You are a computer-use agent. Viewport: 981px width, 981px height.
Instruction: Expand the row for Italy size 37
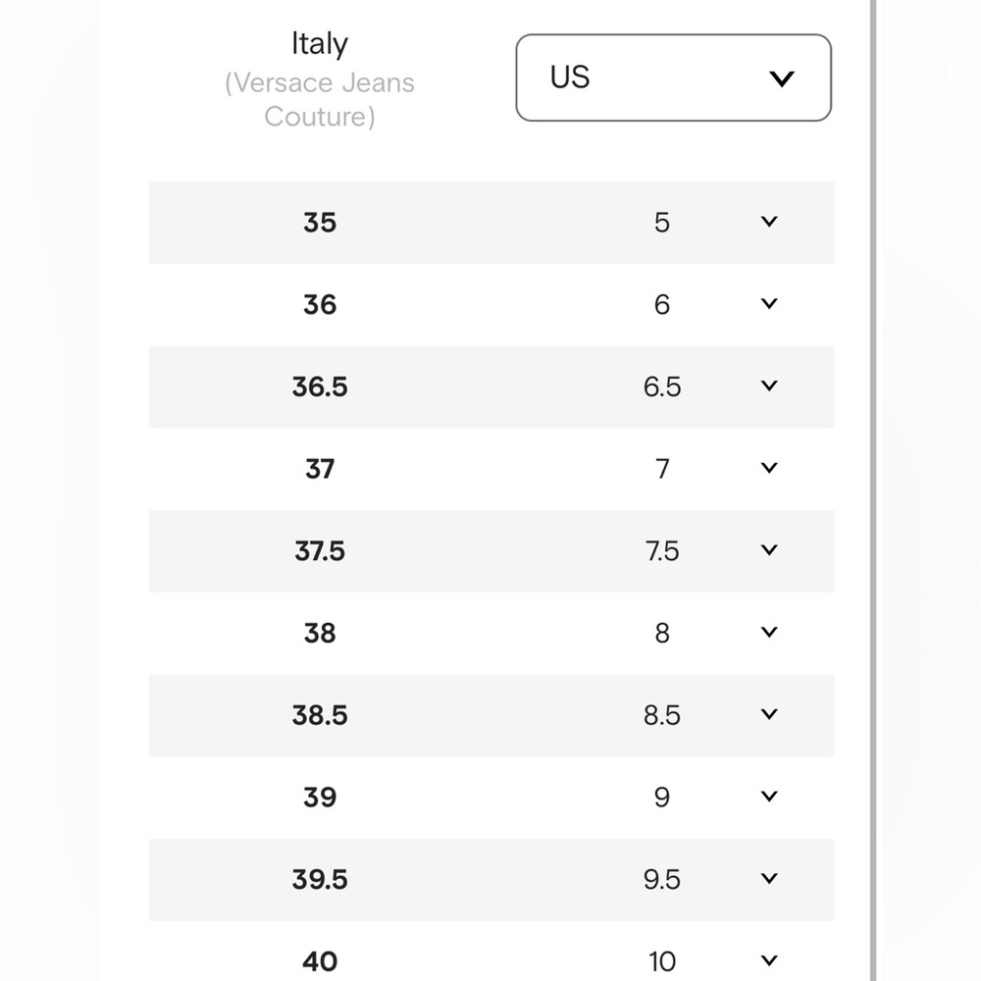pyautogui.click(x=769, y=468)
